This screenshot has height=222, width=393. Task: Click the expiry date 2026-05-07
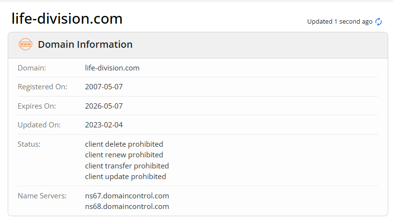104,106
